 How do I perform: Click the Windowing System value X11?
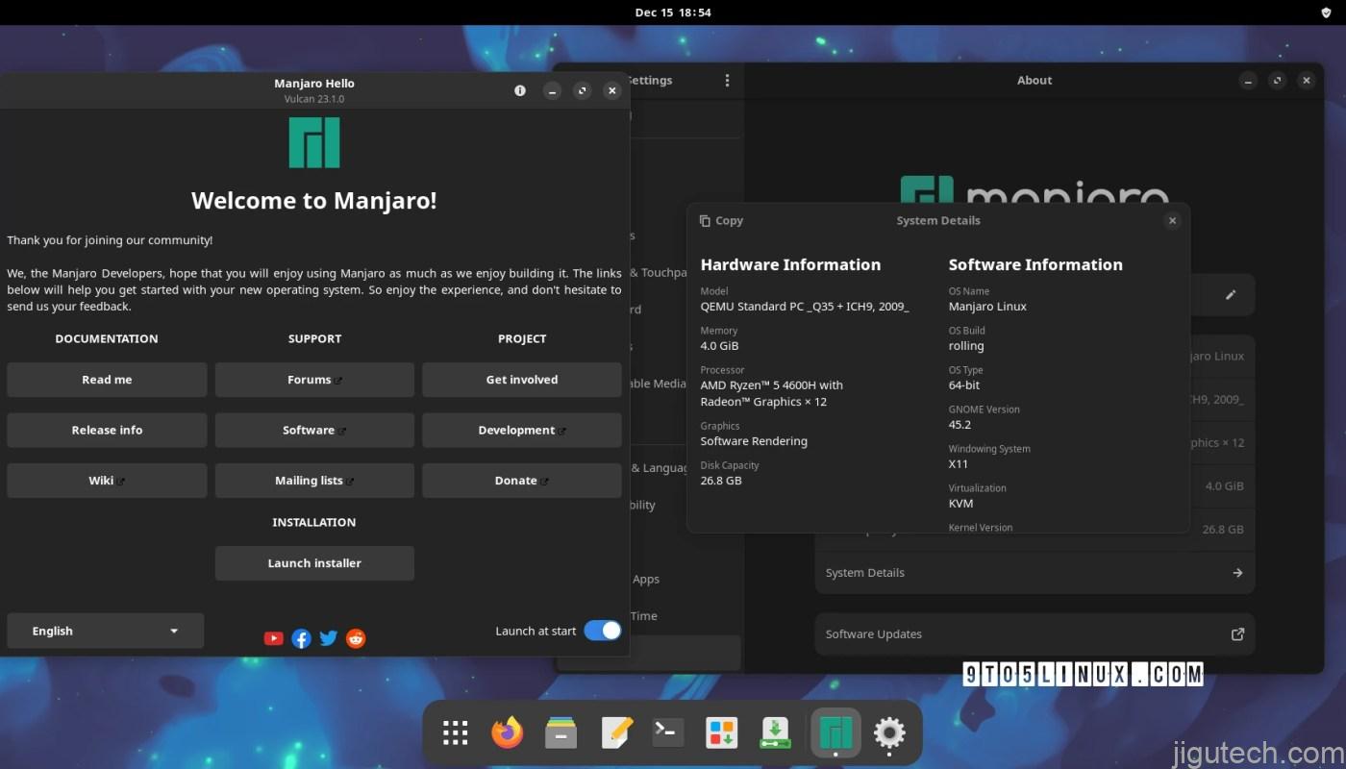(959, 463)
